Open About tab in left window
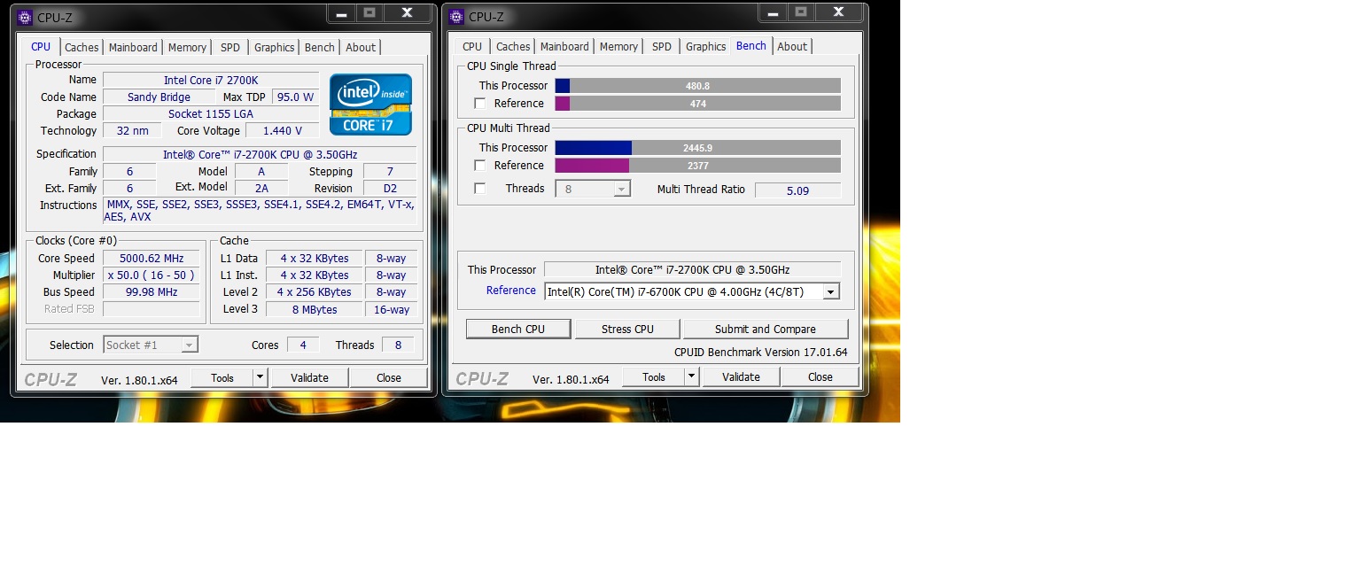The image size is (1361, 574). click(x=361, y=48)
